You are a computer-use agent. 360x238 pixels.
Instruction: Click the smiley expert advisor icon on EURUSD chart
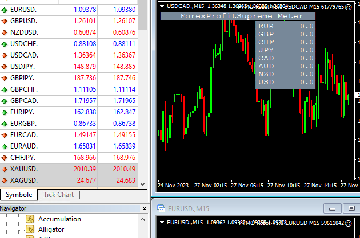coord(349,223)
